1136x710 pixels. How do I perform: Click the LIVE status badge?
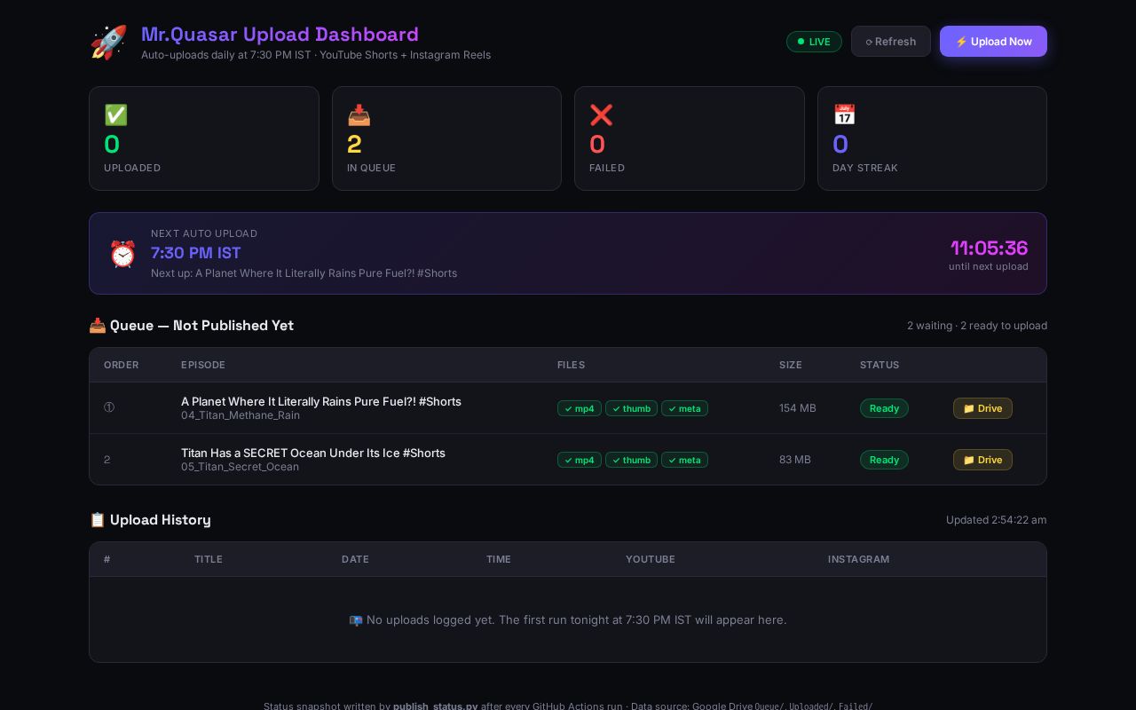point(814,42)
